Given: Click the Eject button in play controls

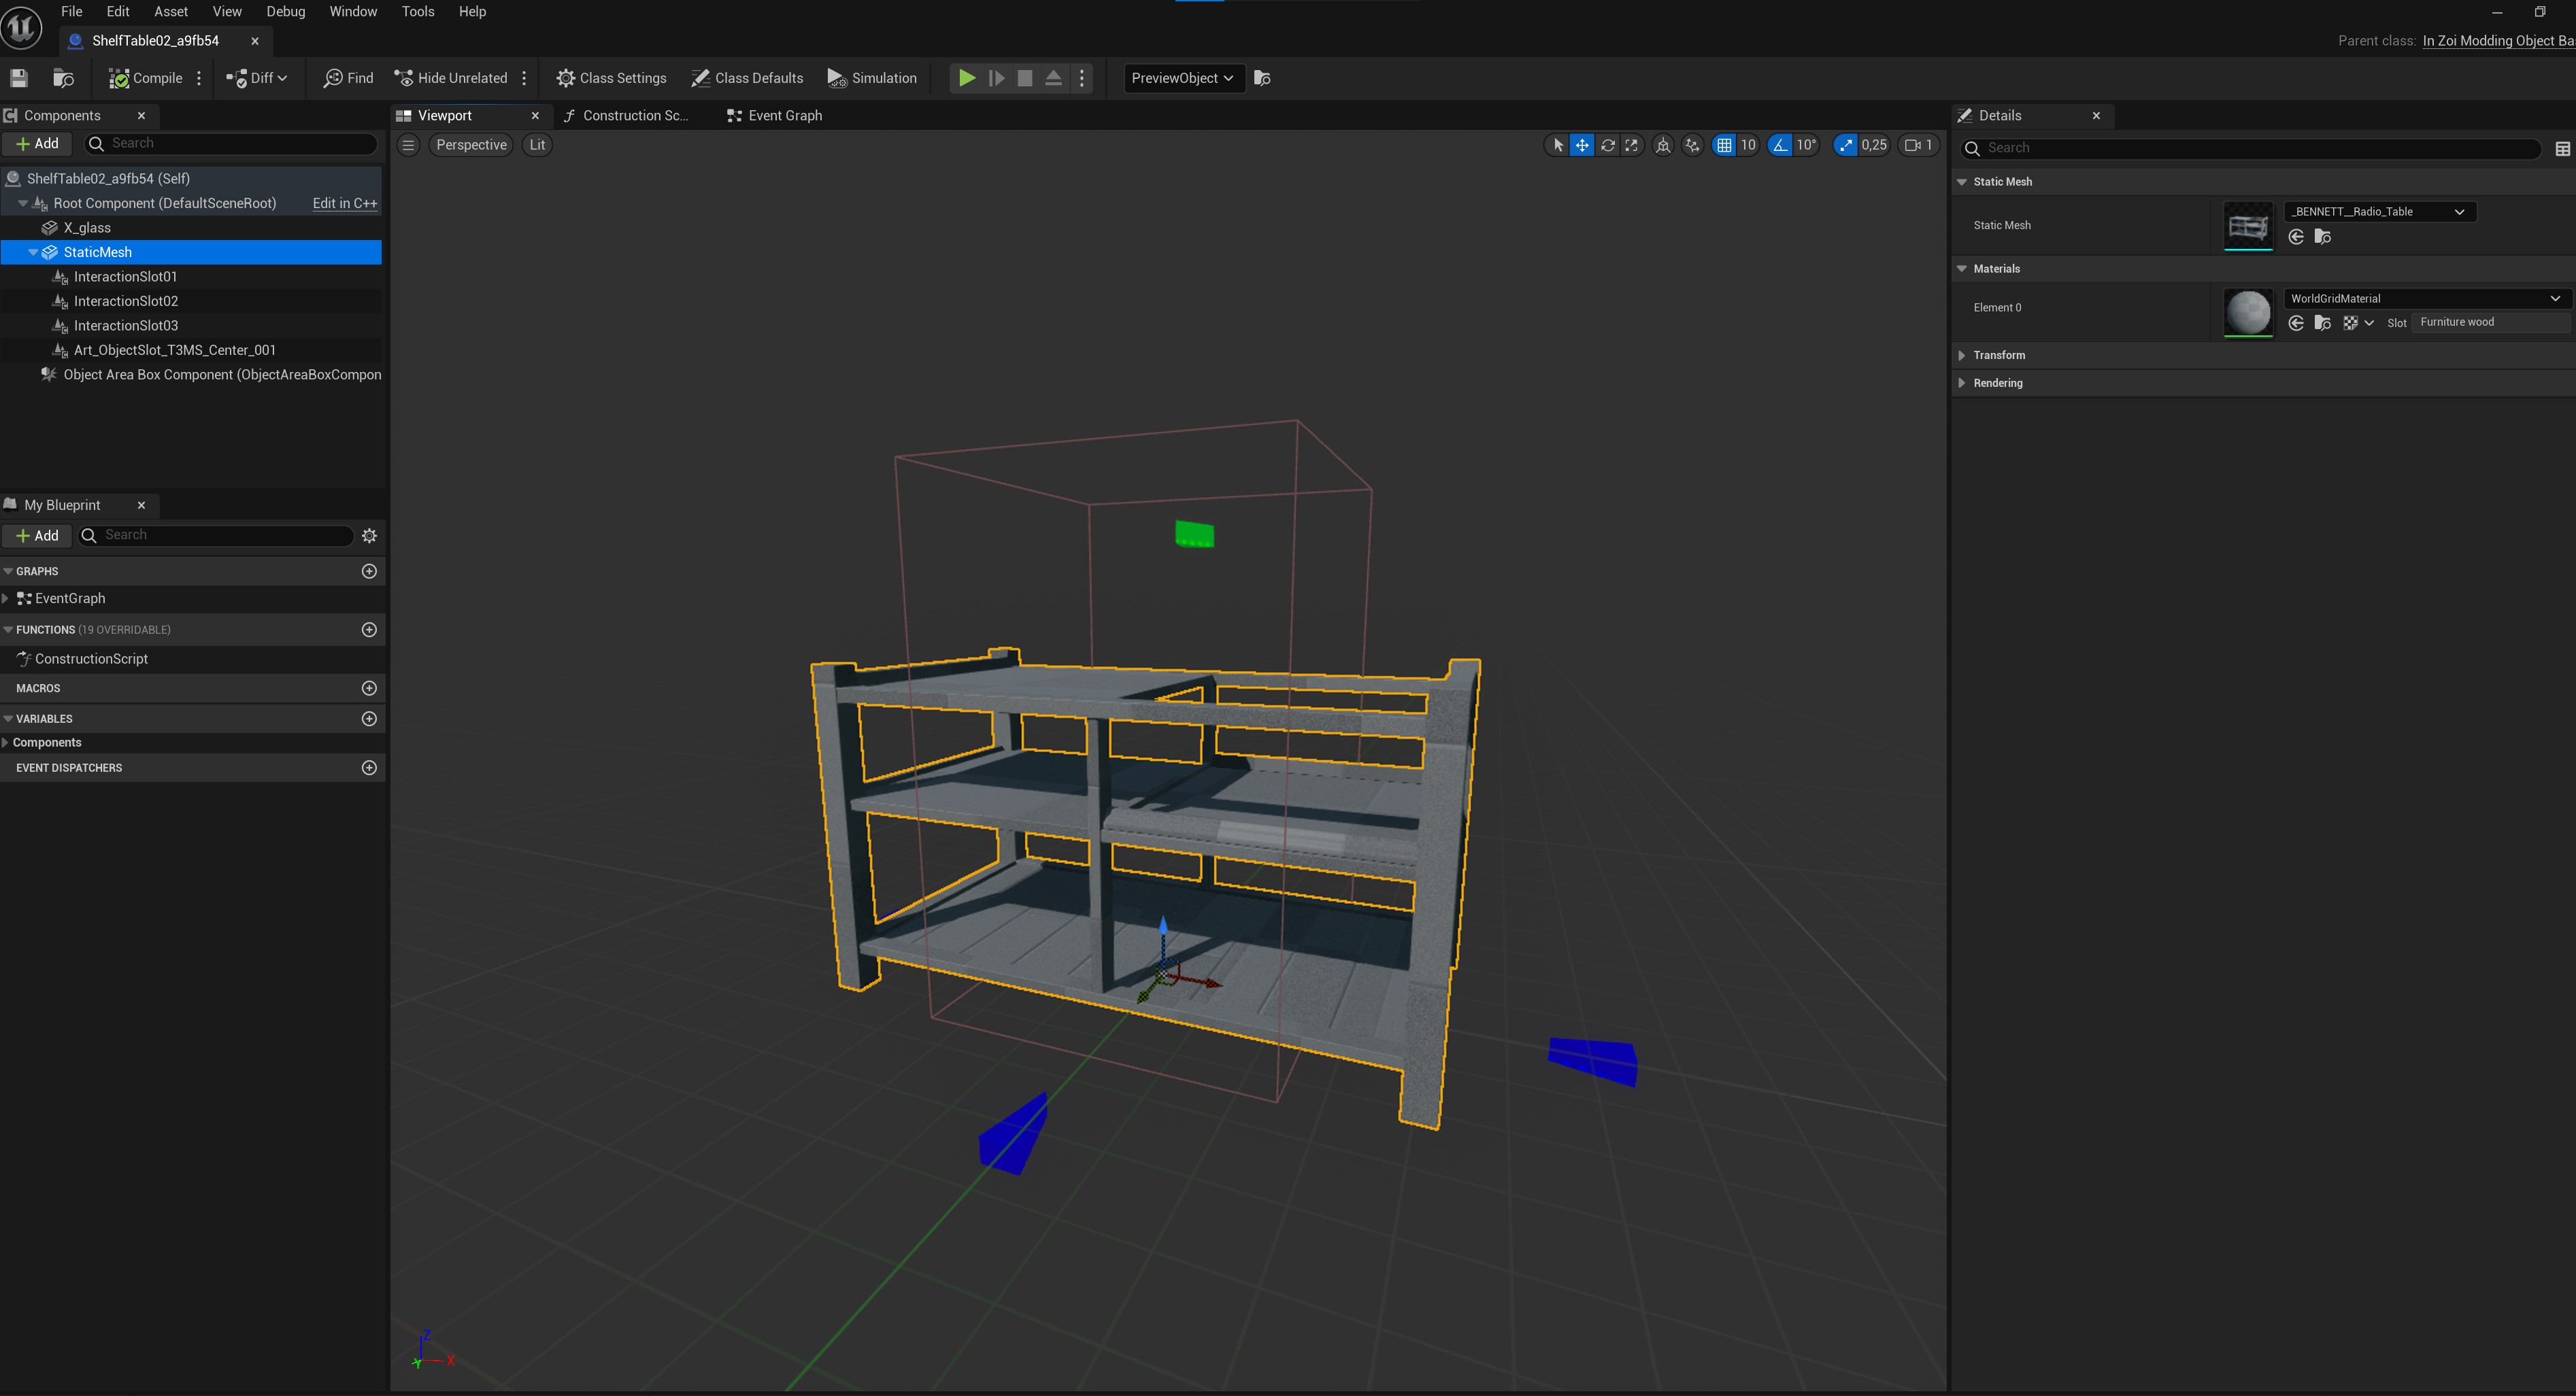Looking at the screenshot, I should (x=1054, y=78).
